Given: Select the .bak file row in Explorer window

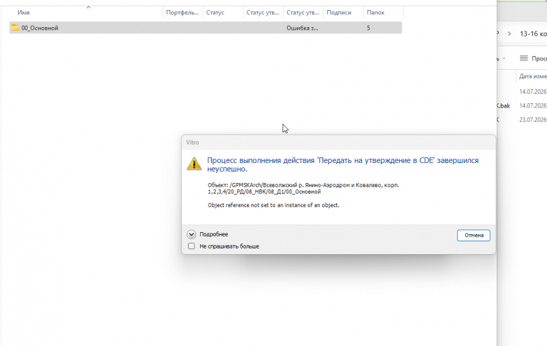Looking at the screenshot, I should [x=522, y=105].
